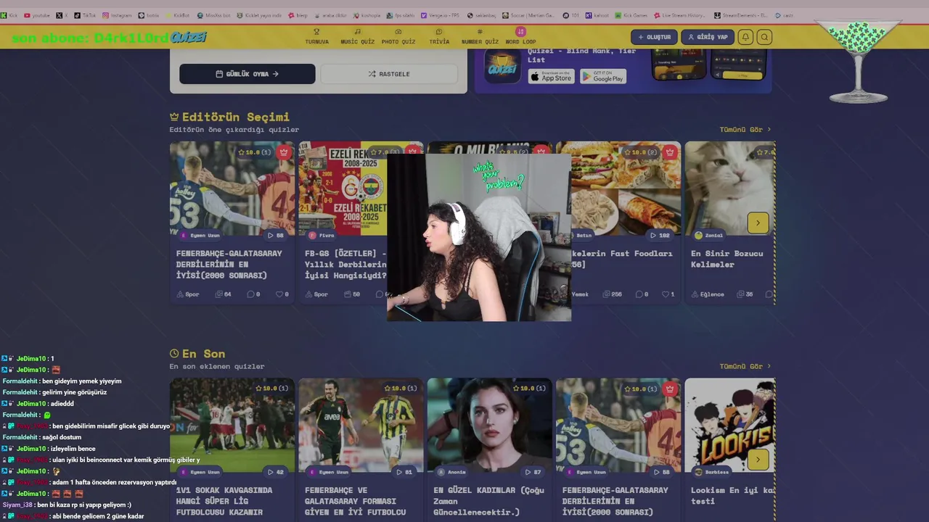929x522 pixels.
Task: Click Spor category on Fenerbahçe-Galatasaray card
Action: click(188, 294)
